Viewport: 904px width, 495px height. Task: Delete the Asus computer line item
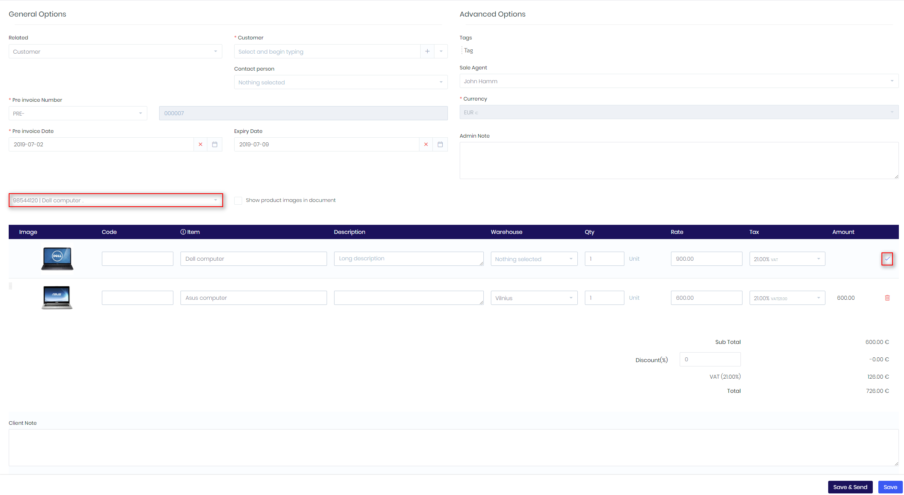[x=887, y=298]
